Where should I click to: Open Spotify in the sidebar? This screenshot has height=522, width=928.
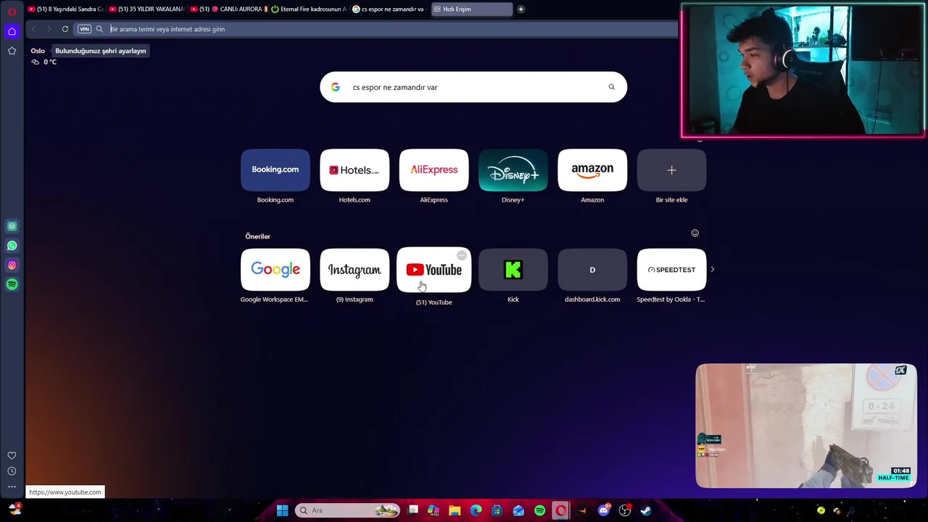(x=12, y=285)
